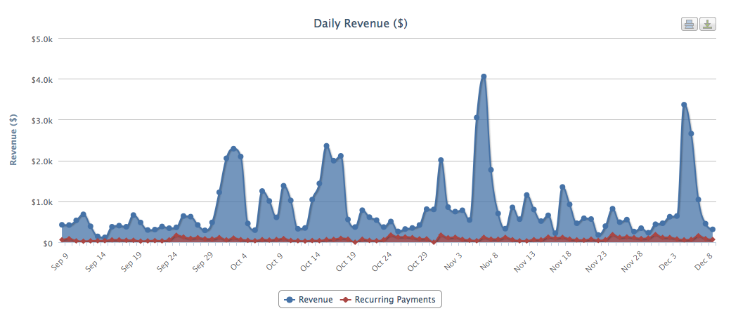The image size is (731, 311).
Task: Click the vertical Revenue ($) axis title
Action: click(x=14, y=138)
